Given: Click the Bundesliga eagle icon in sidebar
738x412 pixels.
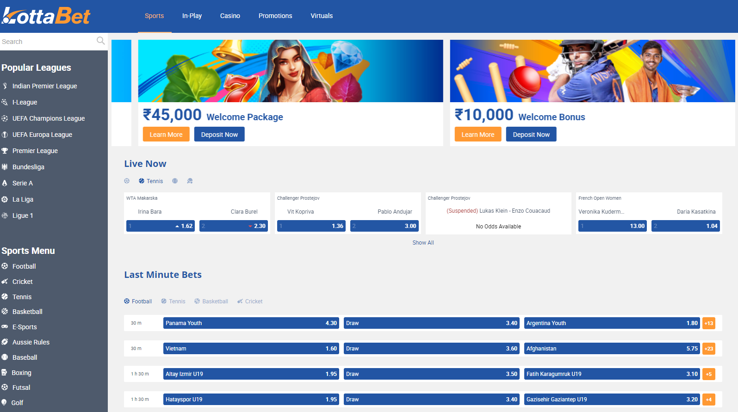Looking at the screenshot, I should [5, 167].
